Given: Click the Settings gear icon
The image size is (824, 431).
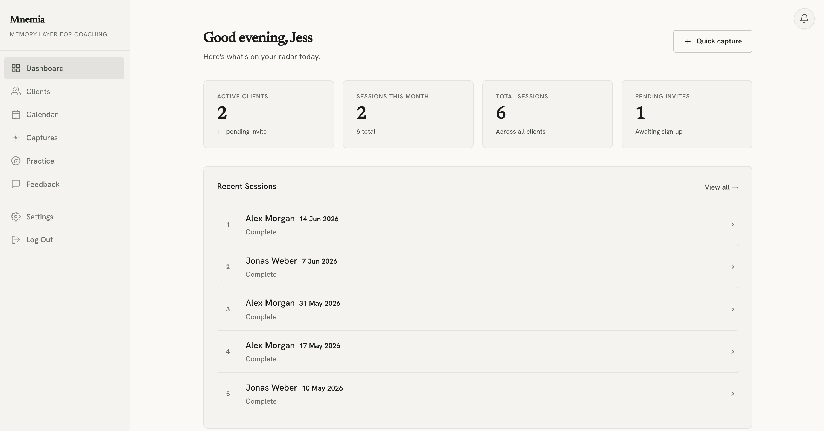Looking at the screenshot, I should pyautogui.click(x=16, y=217).
